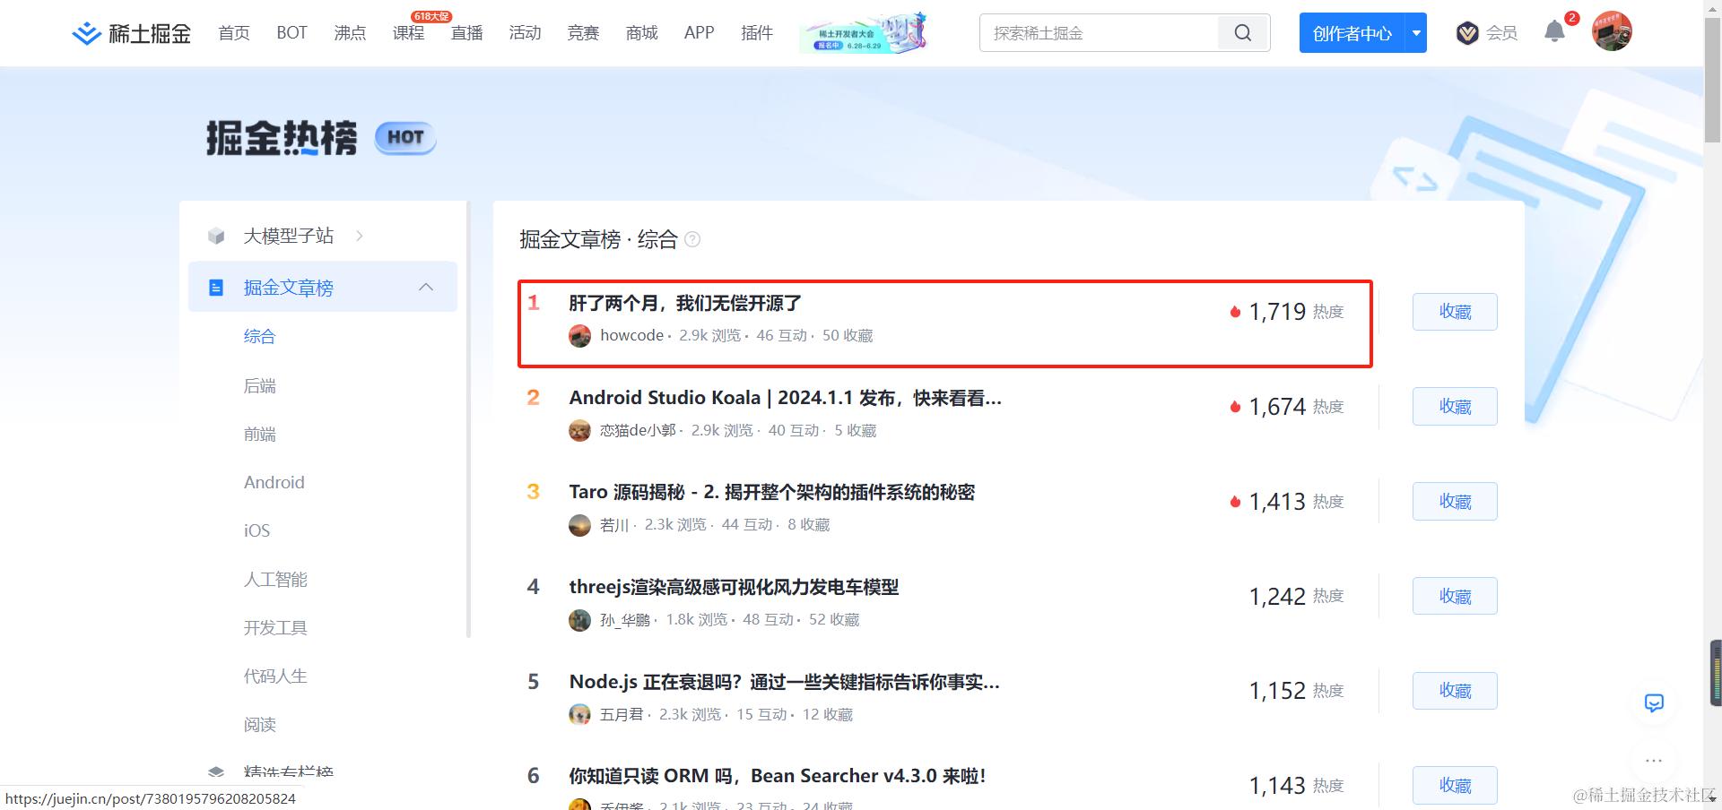Click 恋猫de小郭 author avatar

tap(580, 431)
